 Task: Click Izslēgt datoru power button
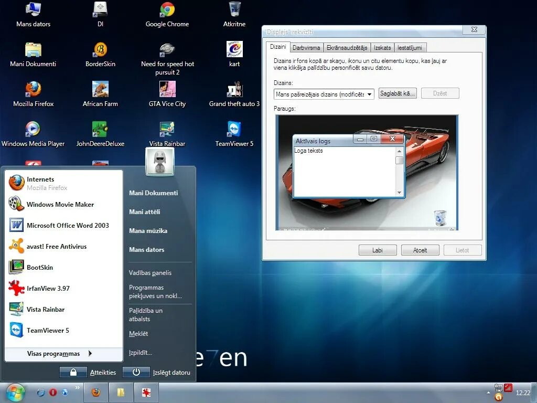157,372
